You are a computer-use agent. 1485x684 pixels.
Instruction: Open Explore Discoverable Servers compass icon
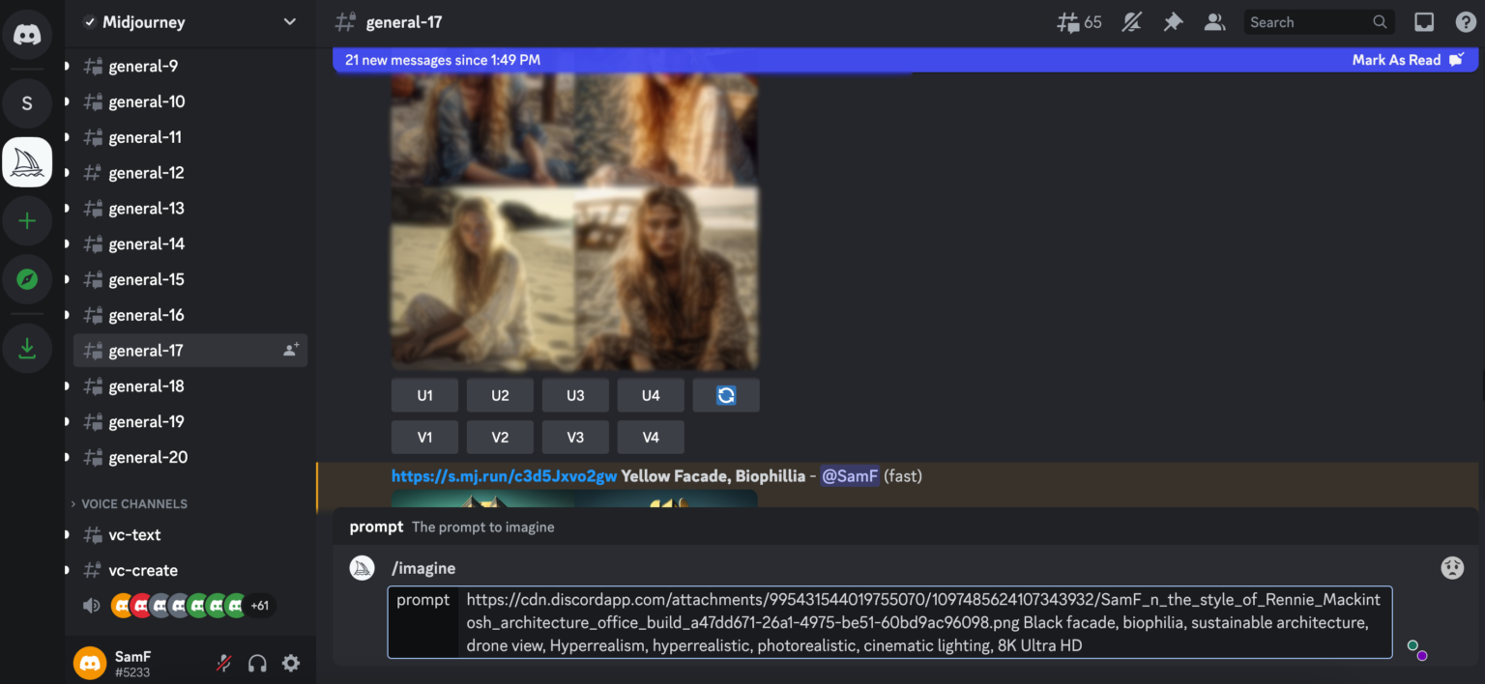tap(27, 280)
